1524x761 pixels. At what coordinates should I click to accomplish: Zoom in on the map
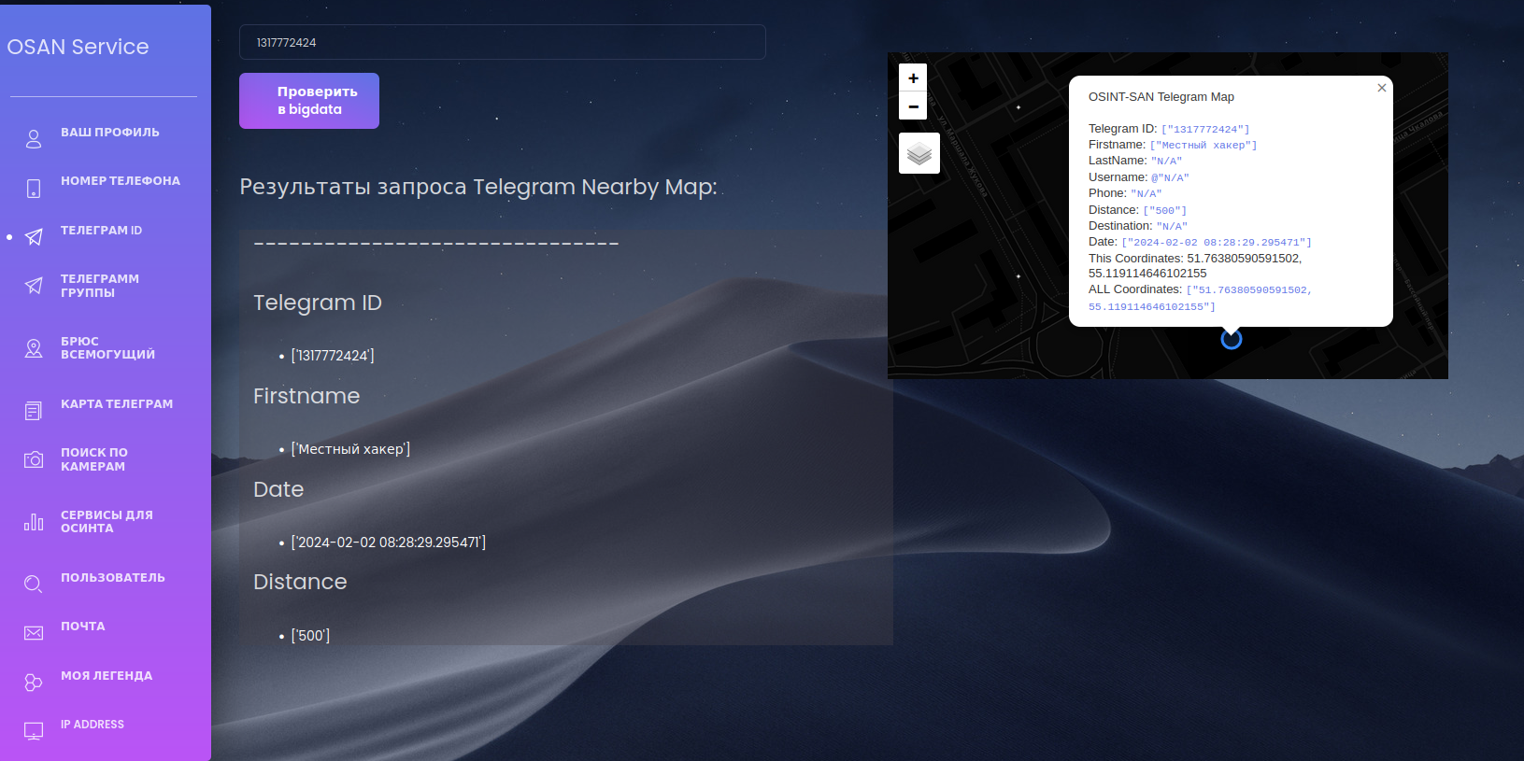(x=913, y=78)
